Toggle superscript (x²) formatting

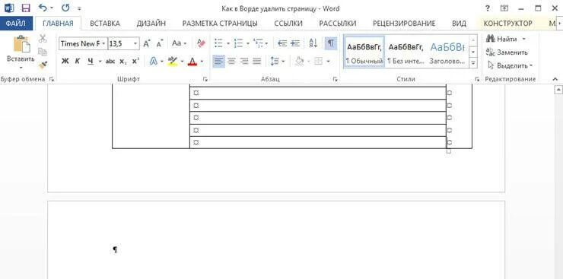coord(135,62)
